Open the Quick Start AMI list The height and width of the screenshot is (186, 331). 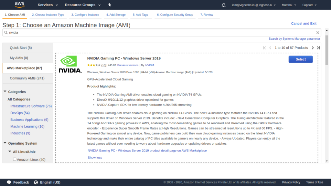pyautogui.click(x=28, y=48)
